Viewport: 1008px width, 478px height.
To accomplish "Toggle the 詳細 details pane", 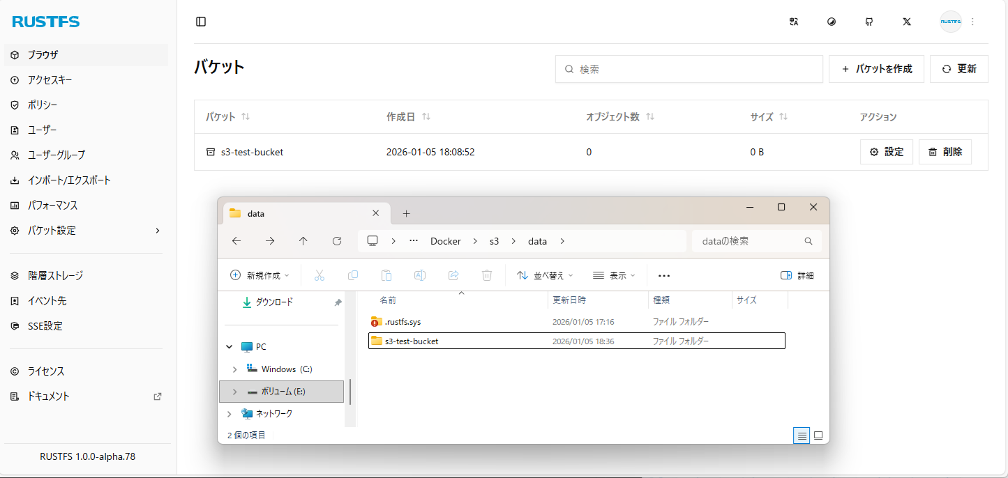I will [797, 275].
